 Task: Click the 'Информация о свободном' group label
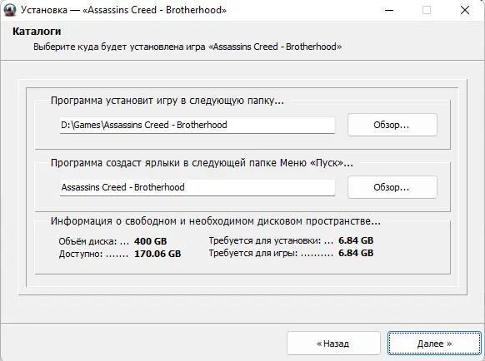[x=216, y=221]
